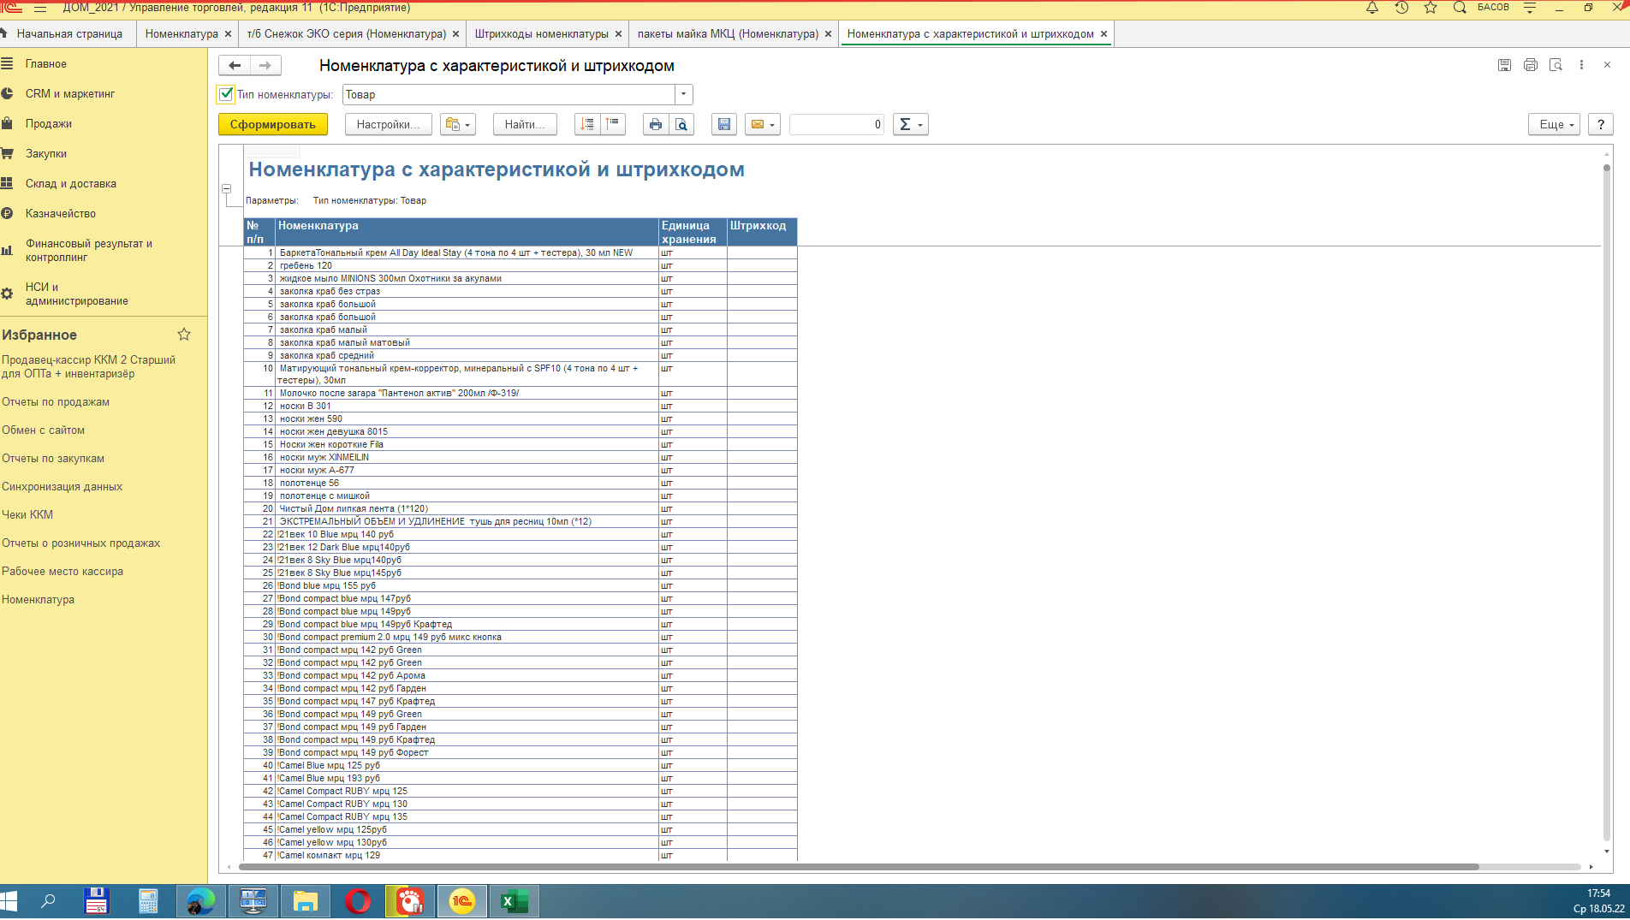Open favorites star in title bar
Screen dimensions: 1630x920
[1431, 8]
